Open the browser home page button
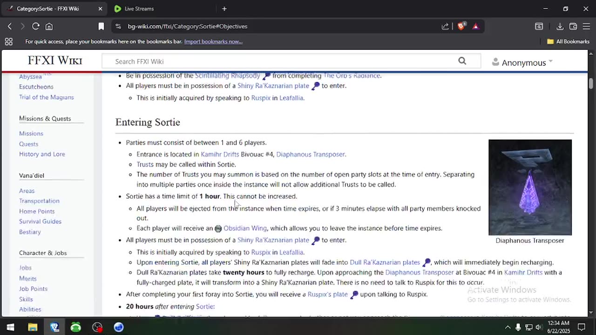The height and width of the screenshot is (335, 596). click(49, 27)
